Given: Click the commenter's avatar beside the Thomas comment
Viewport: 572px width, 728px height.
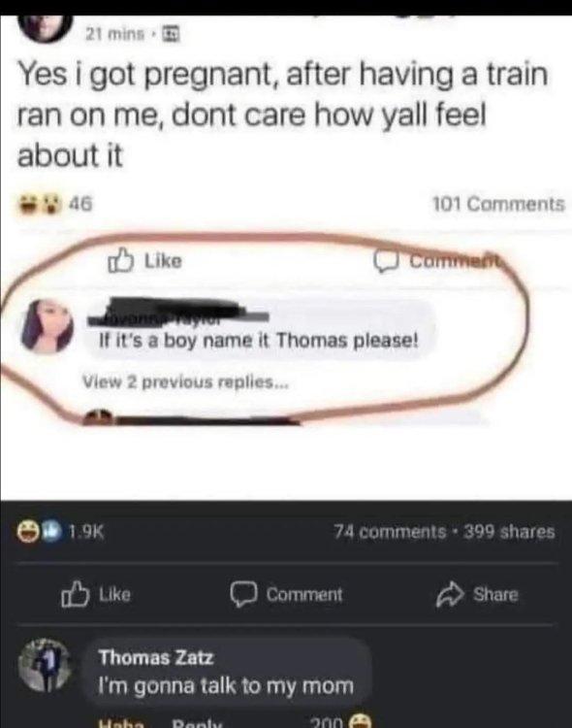Looking at the screenshot, I should click(47, 327).
